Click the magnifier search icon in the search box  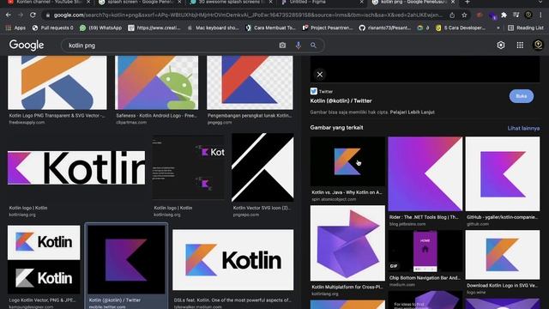click(x=313, y=45)
